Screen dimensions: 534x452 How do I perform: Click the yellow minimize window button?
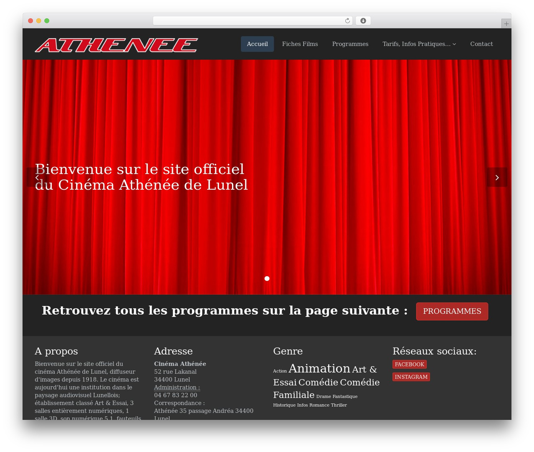click(38, 21)
